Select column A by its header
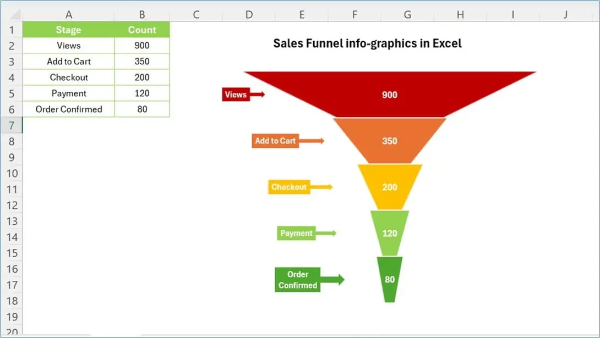The width and height of the screenshot is (600, 338). pos(68,14)
